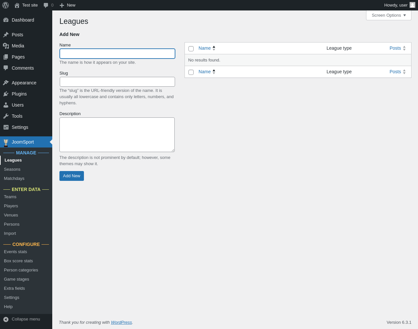Click Howdy, user account link

400,5
